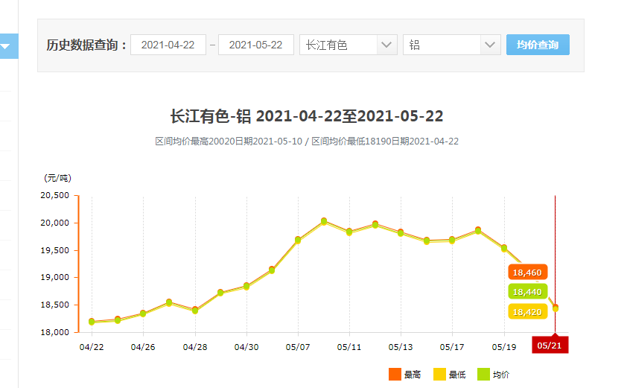The image size is (627, 388).
Task: Click the 历史数据查询 label
Action: [86, 45]
